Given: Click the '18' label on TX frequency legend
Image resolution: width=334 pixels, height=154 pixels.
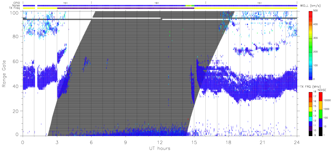Looking at the screenshot, I should click(315, 92).
